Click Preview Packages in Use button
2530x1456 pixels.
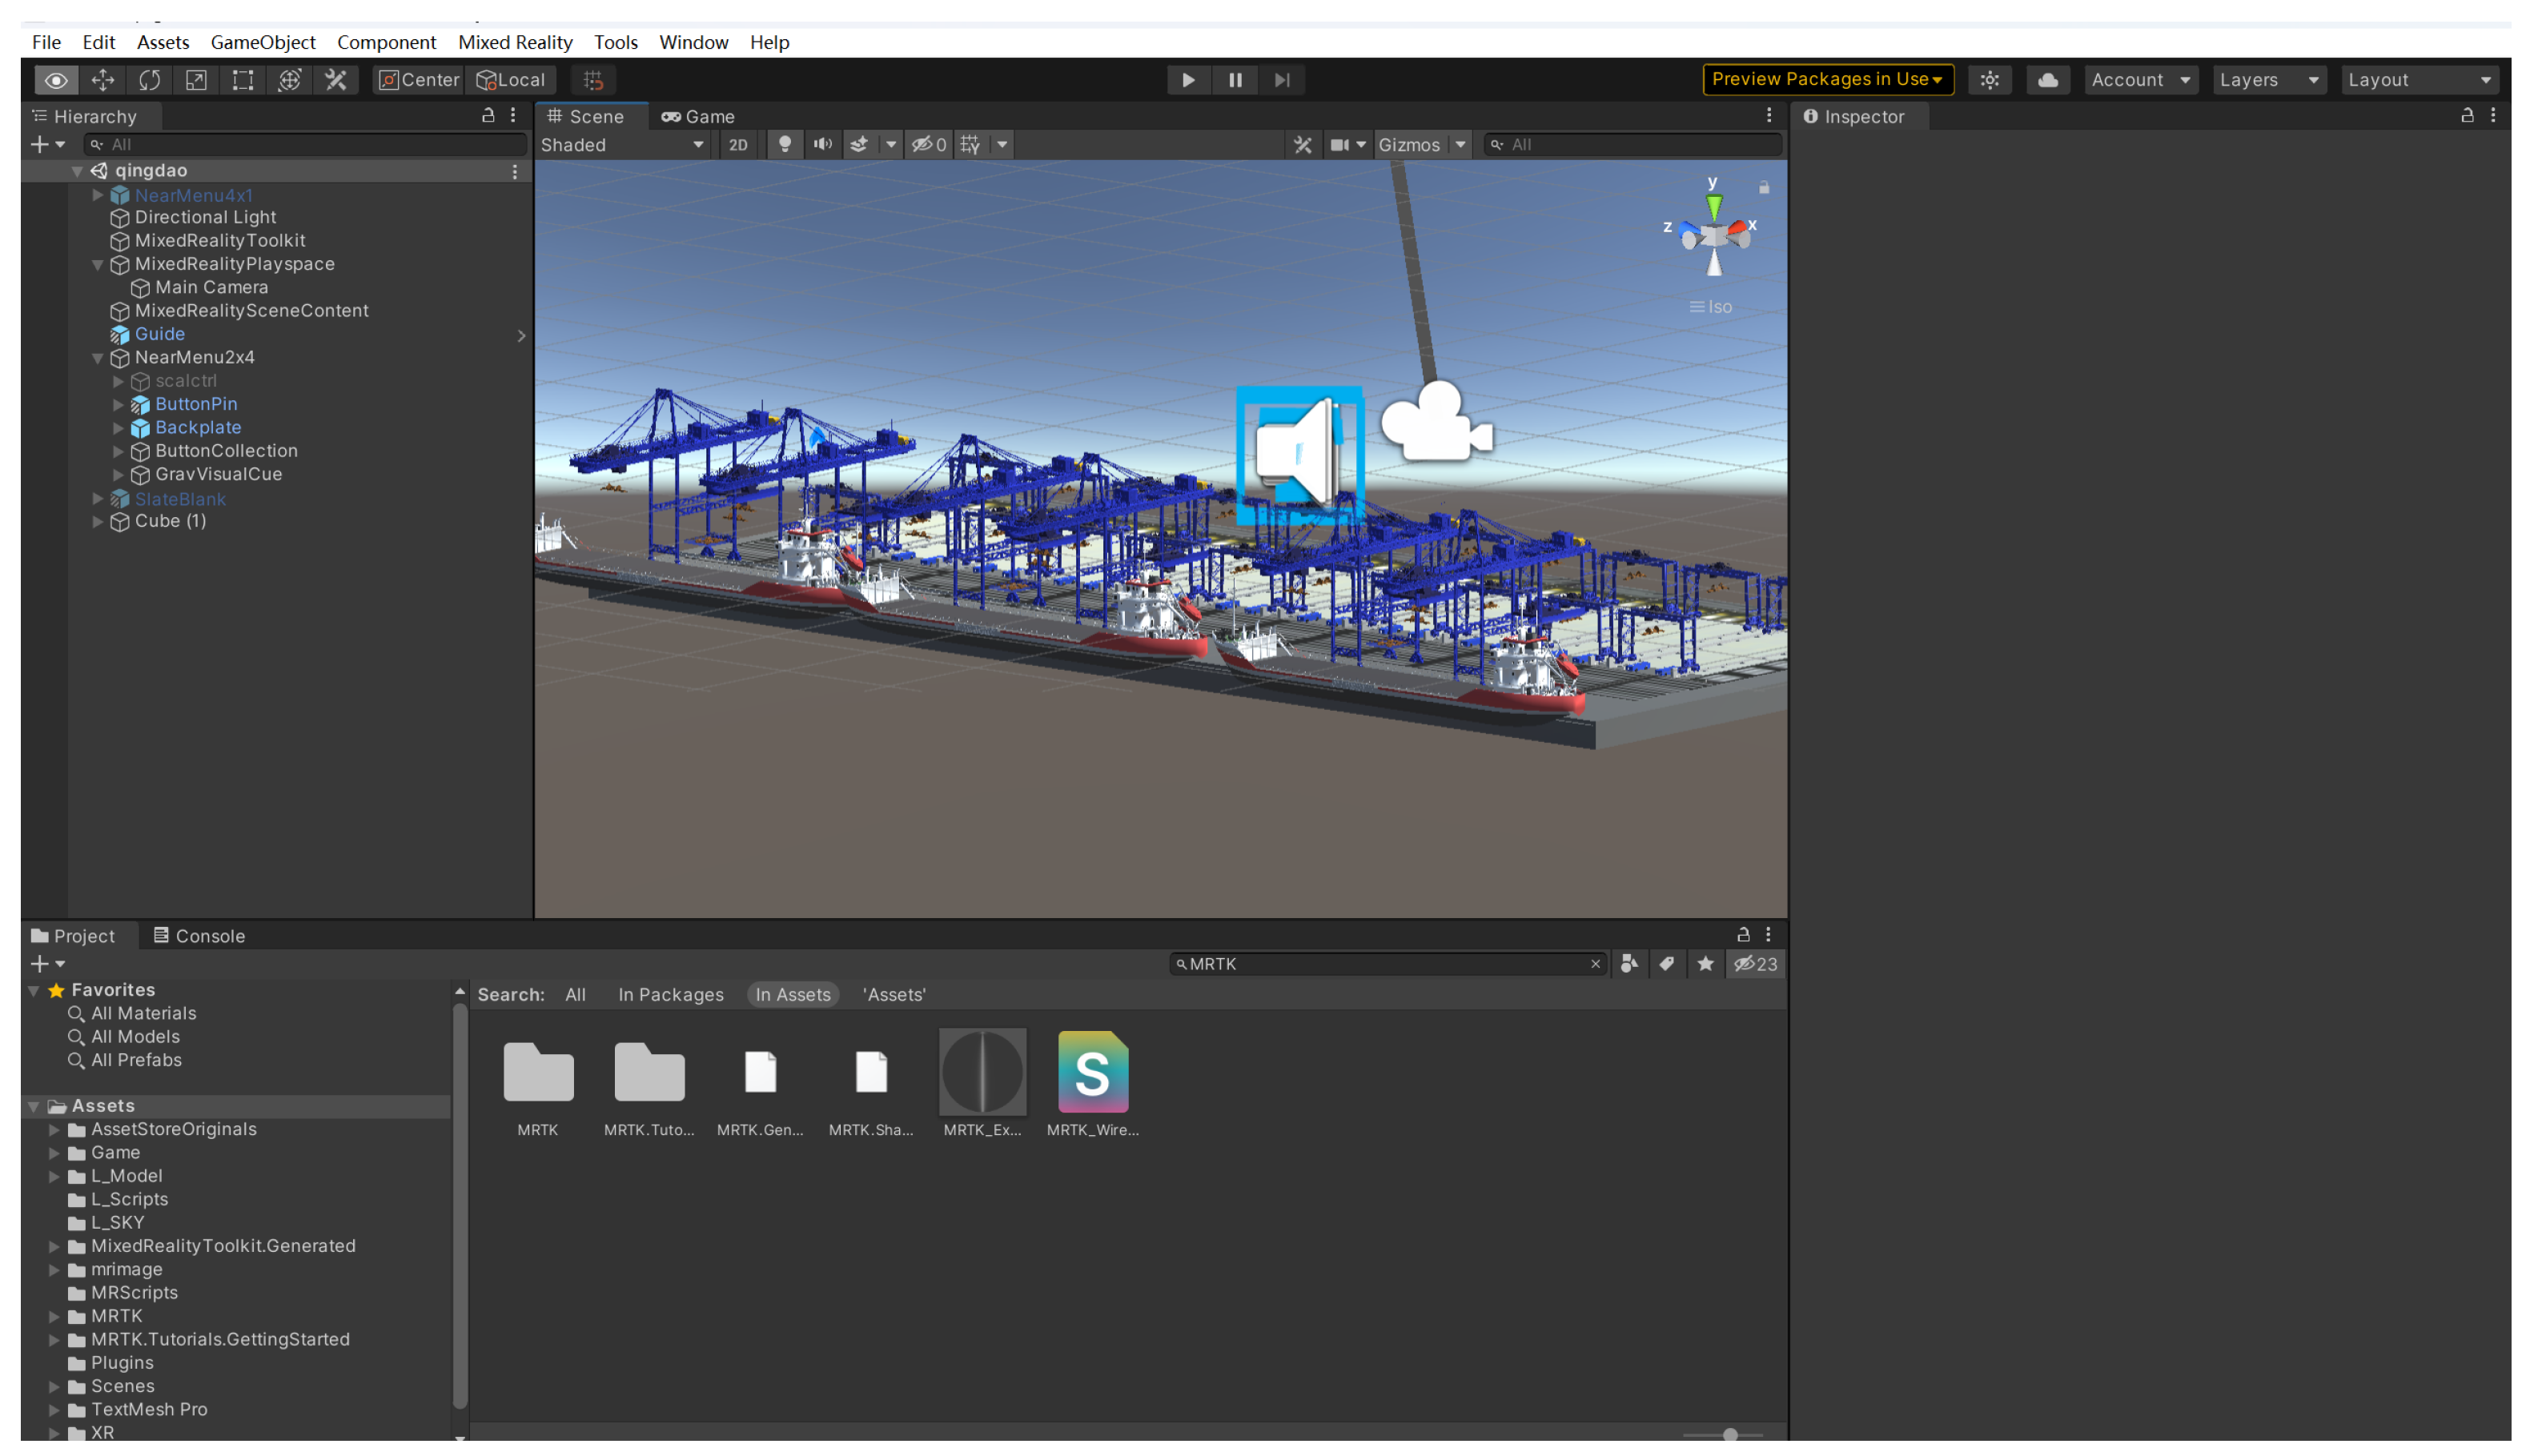pyautogui.click(x=1826, y=79)
